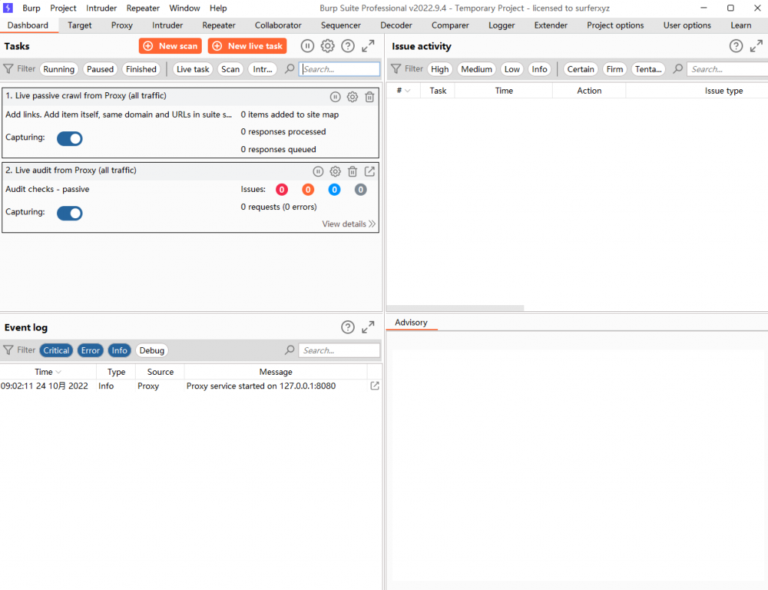Image resolution: width=768 pixels, height=590 pixels.
Task: Switch to the Decoder tab
Action: coord(396,25)
